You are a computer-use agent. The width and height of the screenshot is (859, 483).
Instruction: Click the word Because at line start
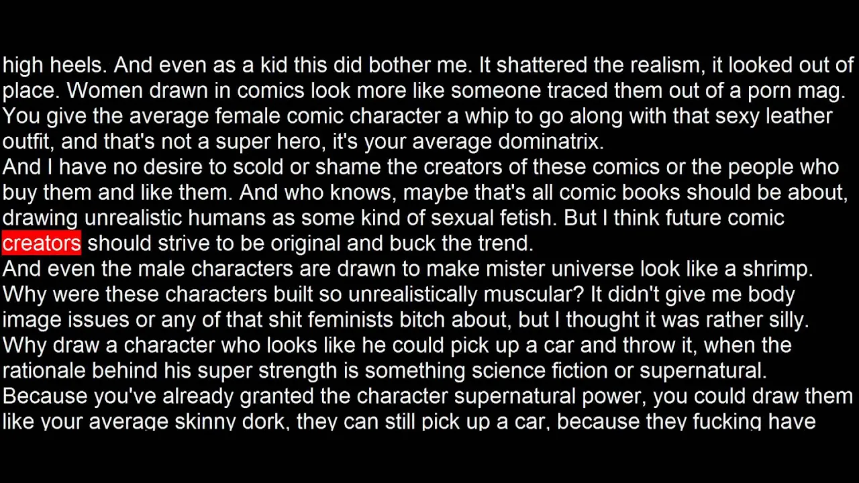tap(46, 396)
